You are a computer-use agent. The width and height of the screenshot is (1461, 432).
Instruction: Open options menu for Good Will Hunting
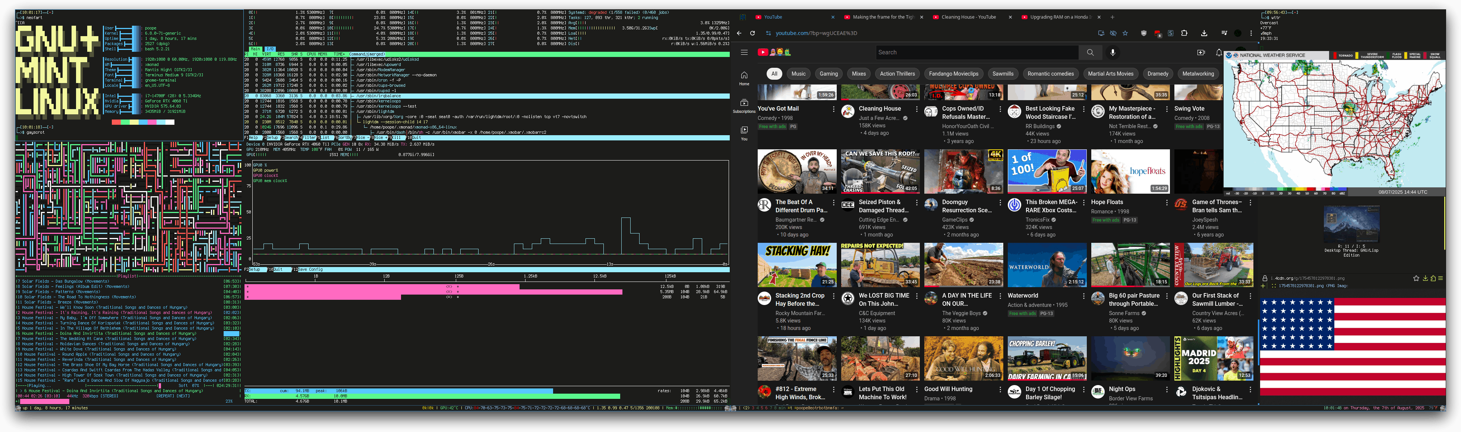click(x=1000, y=390)
